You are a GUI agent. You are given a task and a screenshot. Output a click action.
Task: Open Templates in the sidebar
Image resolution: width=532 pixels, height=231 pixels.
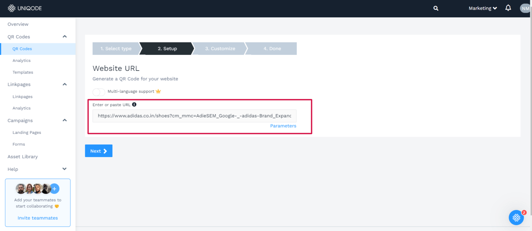click(23, 72)
